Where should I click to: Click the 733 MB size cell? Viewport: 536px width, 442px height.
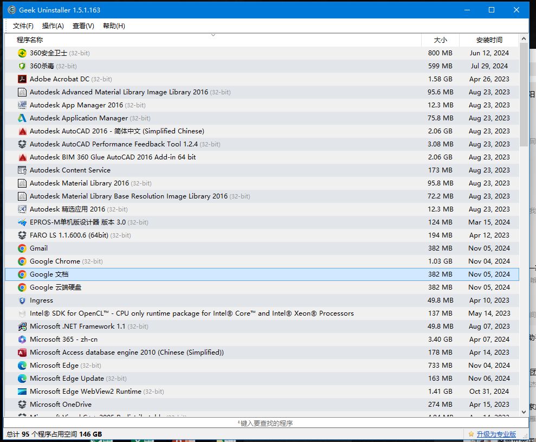pyautogui.click(x=440, y=366)
